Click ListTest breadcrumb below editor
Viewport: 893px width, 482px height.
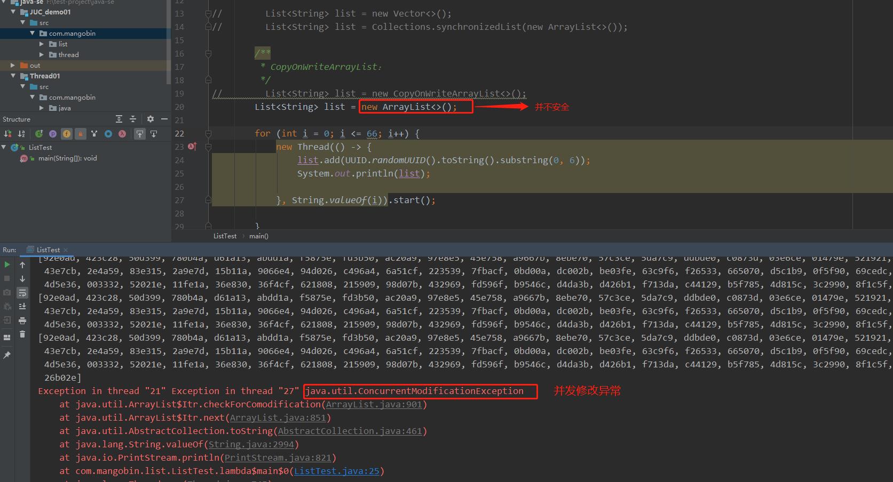[225, 236]
